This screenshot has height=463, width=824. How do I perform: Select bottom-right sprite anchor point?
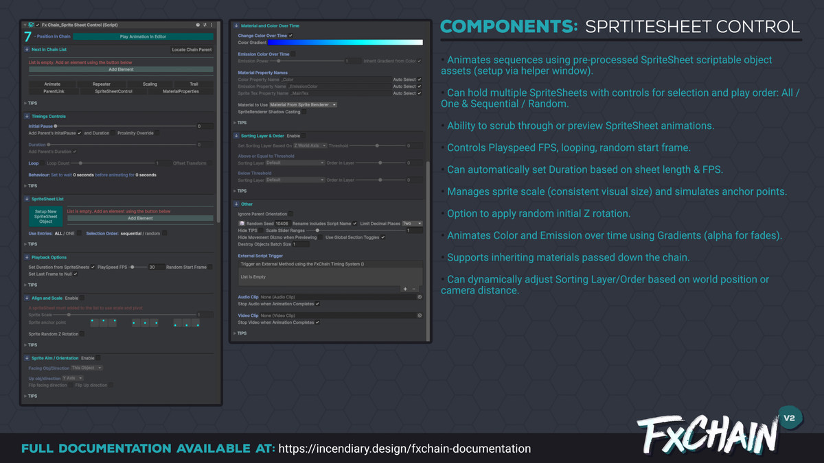[x=196, y=323]
